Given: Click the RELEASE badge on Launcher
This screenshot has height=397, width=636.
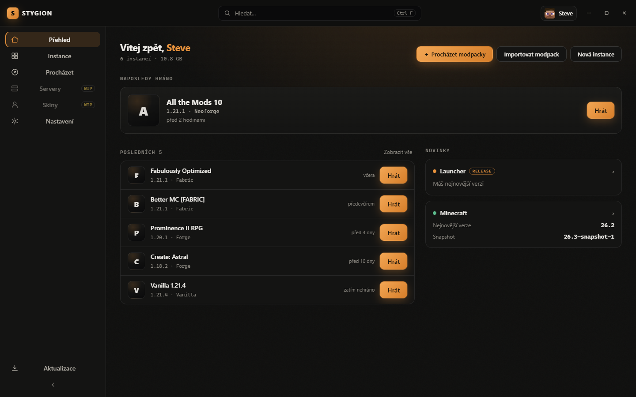Looking at the screenshot, I should coord(482,171).
